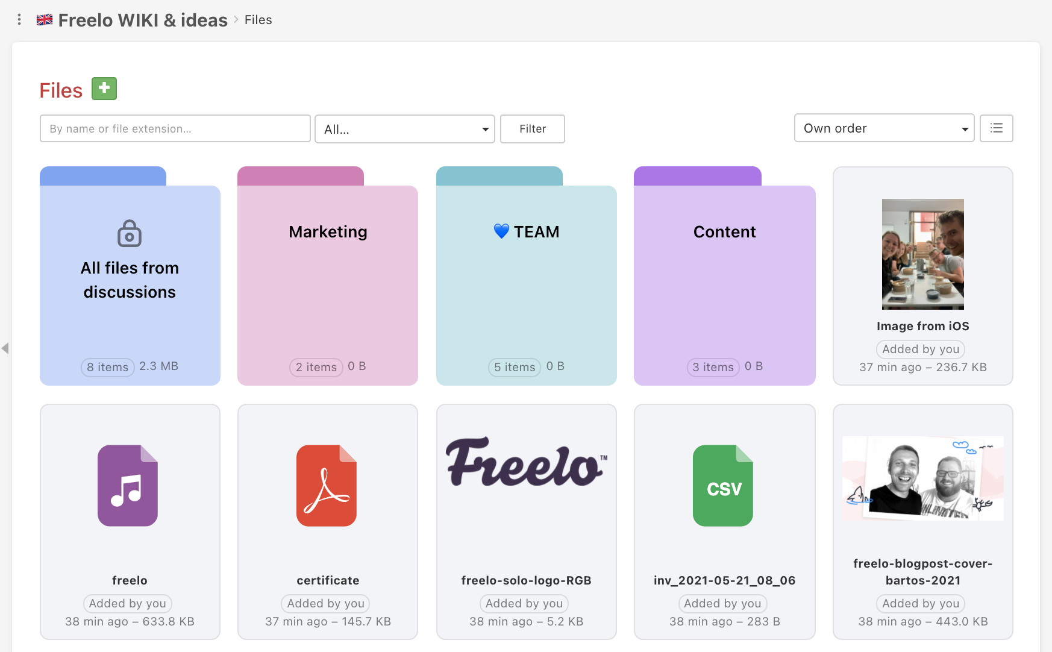Open the Image from iOS photo thumbnail
Viewport: 1052px width, 652px height.
pos(923,254)
